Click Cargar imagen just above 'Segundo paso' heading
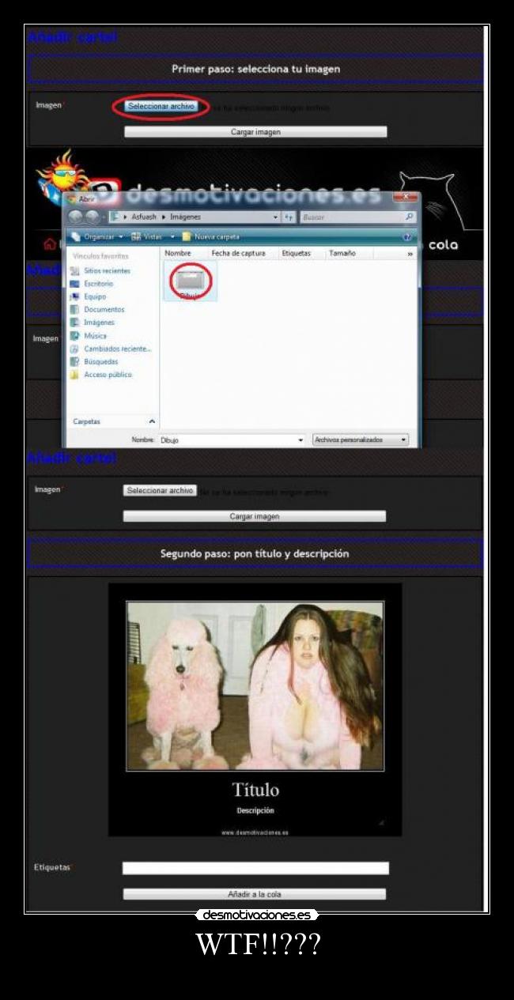The width and height of the screenshot is (514, 1000). tap(255, 516)
